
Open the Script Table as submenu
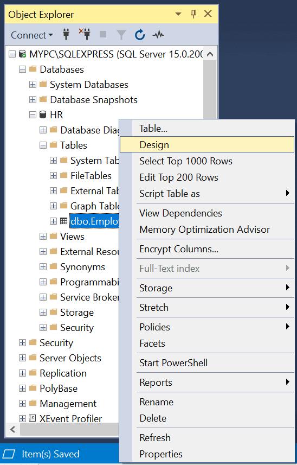[x=207, y=194]
